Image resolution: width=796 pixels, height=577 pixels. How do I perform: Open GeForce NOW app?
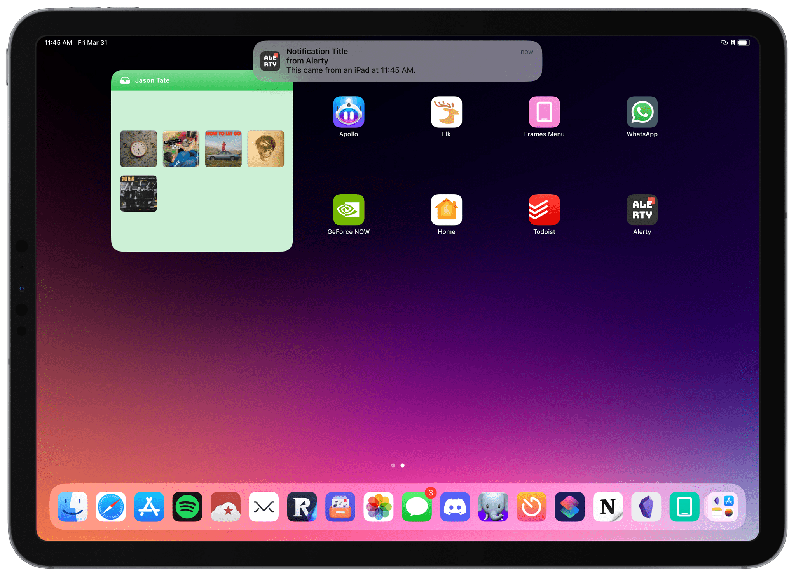pyautogui.click(x=348, y=210)
